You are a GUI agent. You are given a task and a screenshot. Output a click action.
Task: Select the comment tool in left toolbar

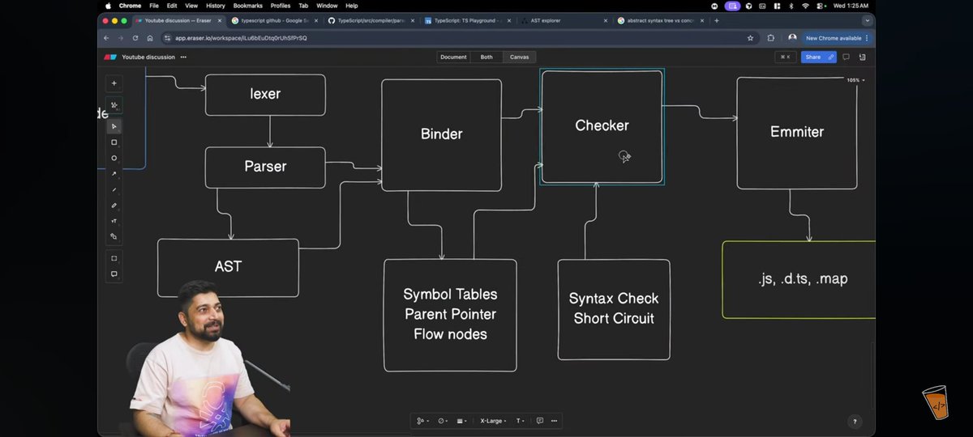click(114, 274)
